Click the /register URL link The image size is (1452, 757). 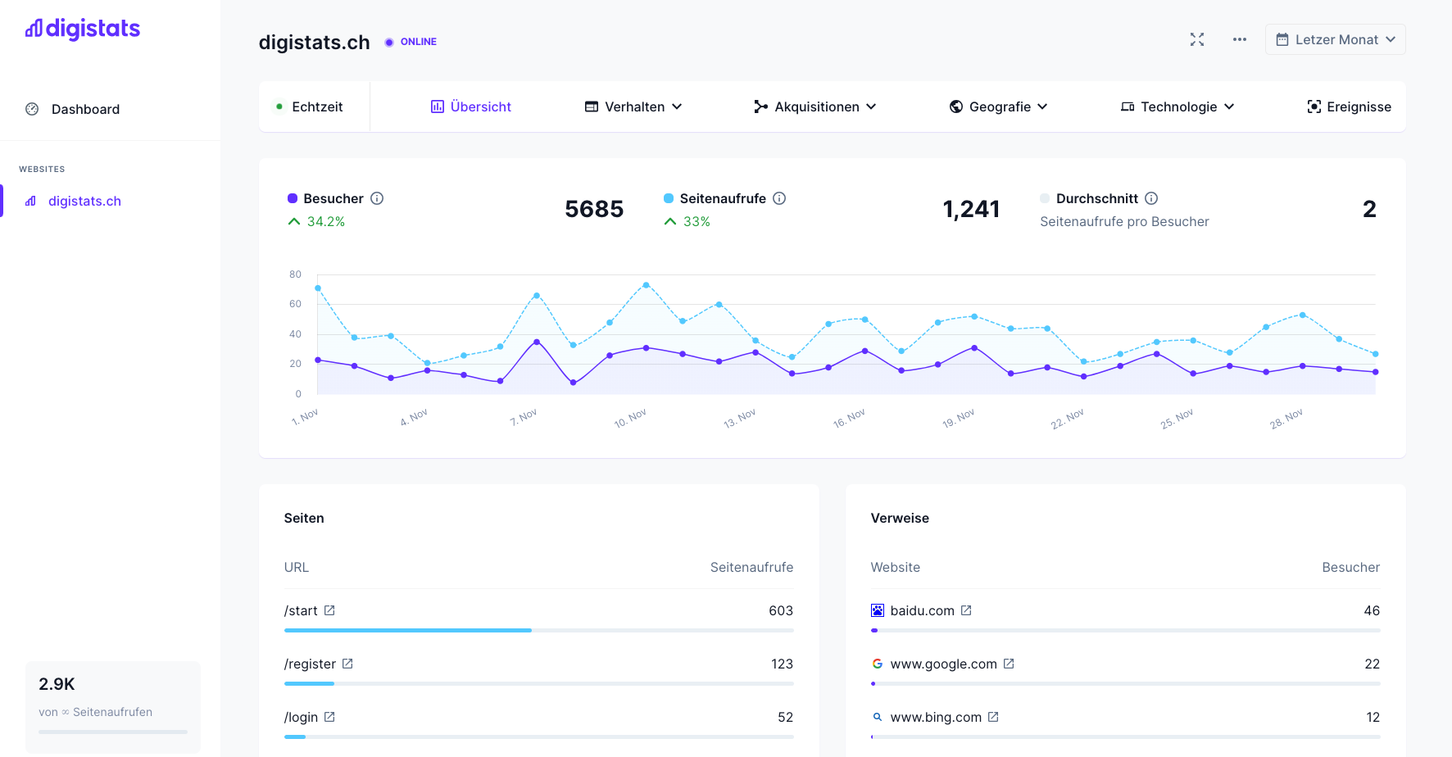[310, 664]
